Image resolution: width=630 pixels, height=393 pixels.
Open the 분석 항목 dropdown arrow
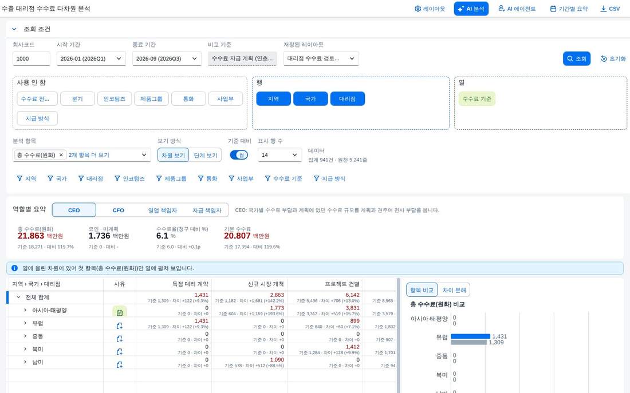click(144, 155)
